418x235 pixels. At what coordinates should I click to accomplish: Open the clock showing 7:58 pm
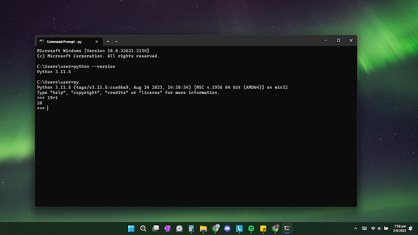[x=400, y=228]
